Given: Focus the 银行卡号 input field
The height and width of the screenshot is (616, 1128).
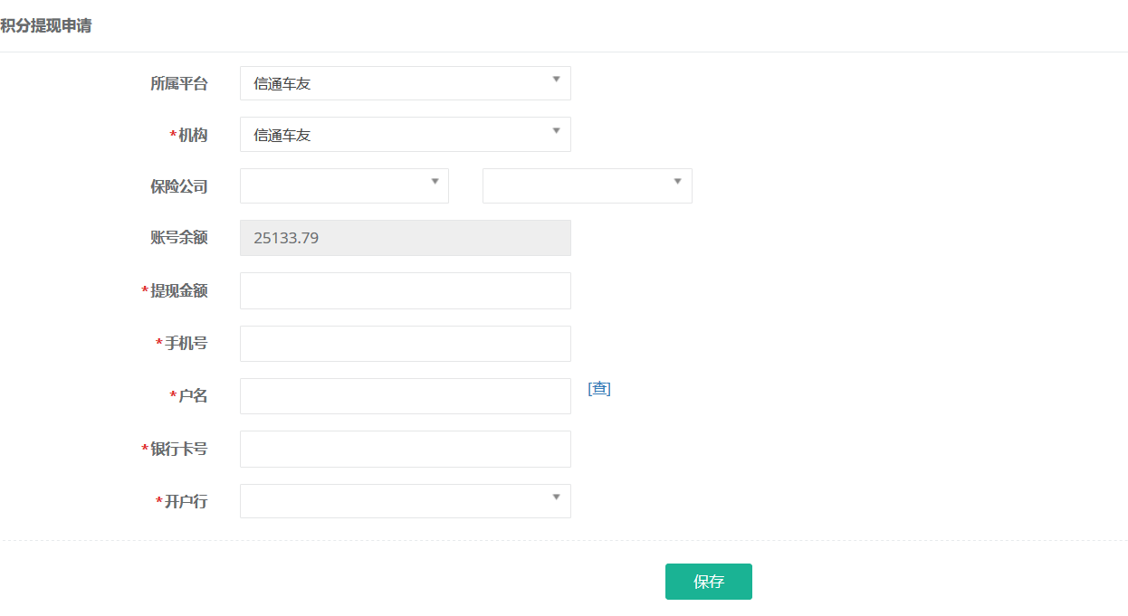Looking at the screenshot, I should (405, 449).
